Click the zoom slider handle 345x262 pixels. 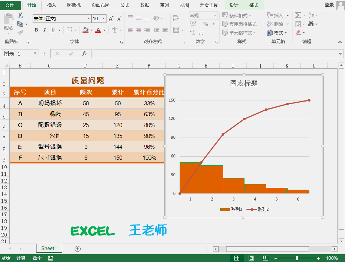297,258
